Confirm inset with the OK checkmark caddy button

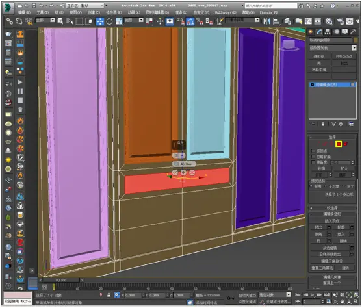pos(175,172)
